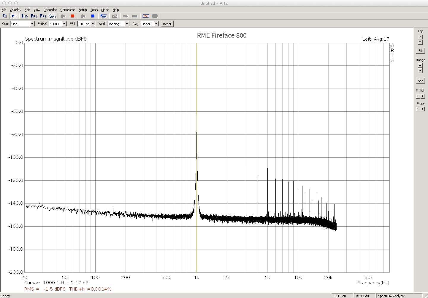Switch to Imp impulse response mode

tap(25, 16)
